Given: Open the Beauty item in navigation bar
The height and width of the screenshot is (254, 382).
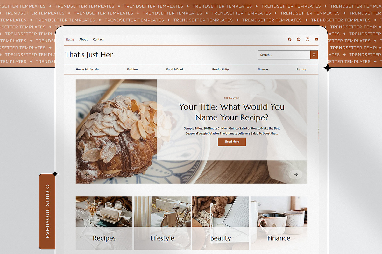Looking at the screenshot, I should pyautogui.click(x=301, y=69).
